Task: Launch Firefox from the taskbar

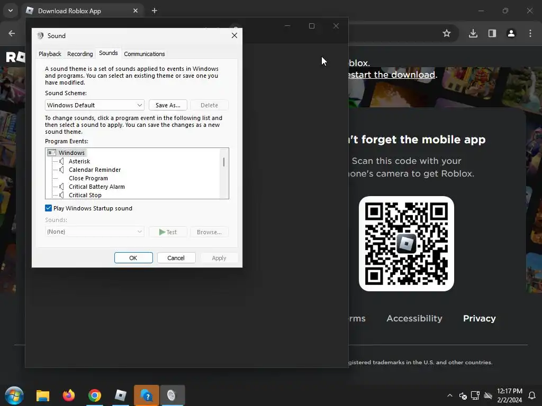Action: [x=69, y=395]
